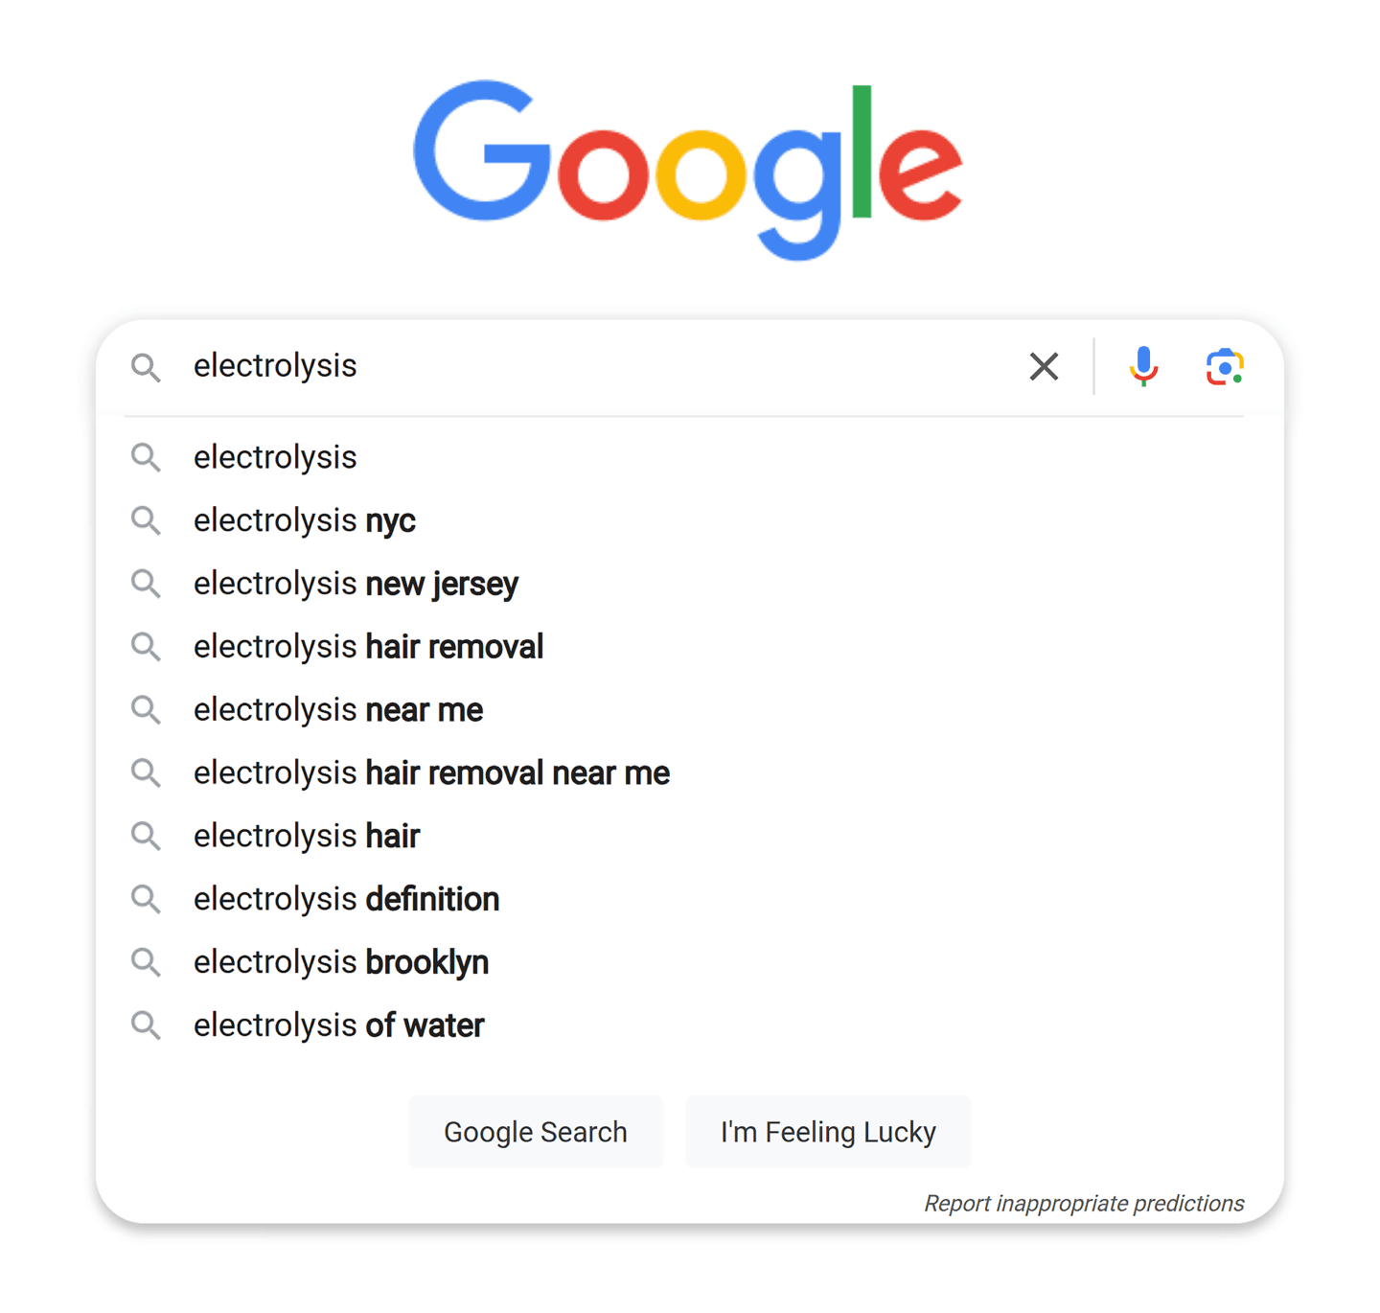Image resolution: width=1380 pixels, height=1313 pixels.
Task: Click the search icon beside 'electrolysis nyc'
Action: coord(146,520)
